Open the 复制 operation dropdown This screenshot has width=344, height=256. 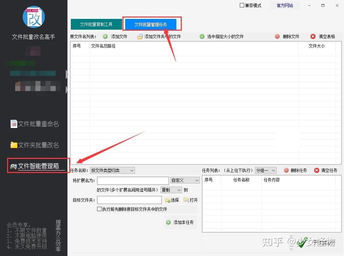click(171, 190)
